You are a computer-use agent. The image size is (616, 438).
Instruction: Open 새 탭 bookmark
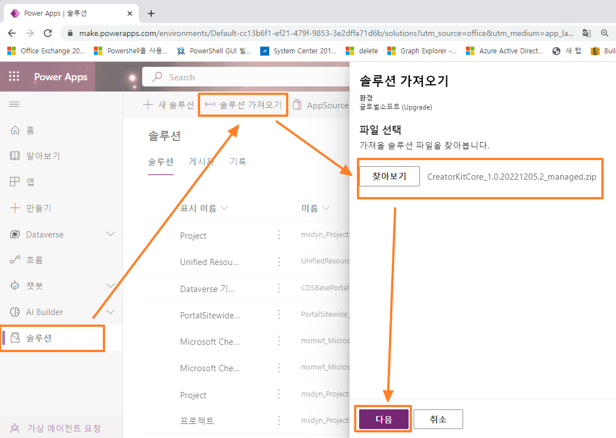[x=567, y=51]
